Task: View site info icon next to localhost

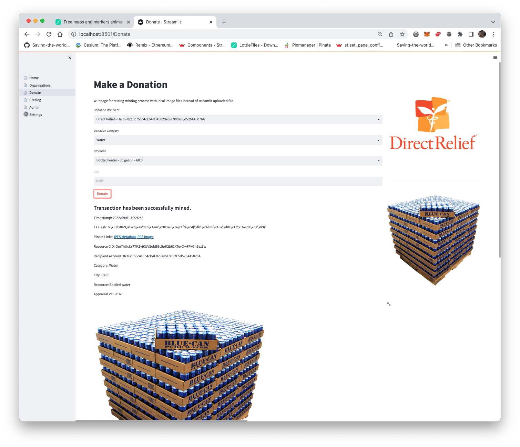Action: 73,34
